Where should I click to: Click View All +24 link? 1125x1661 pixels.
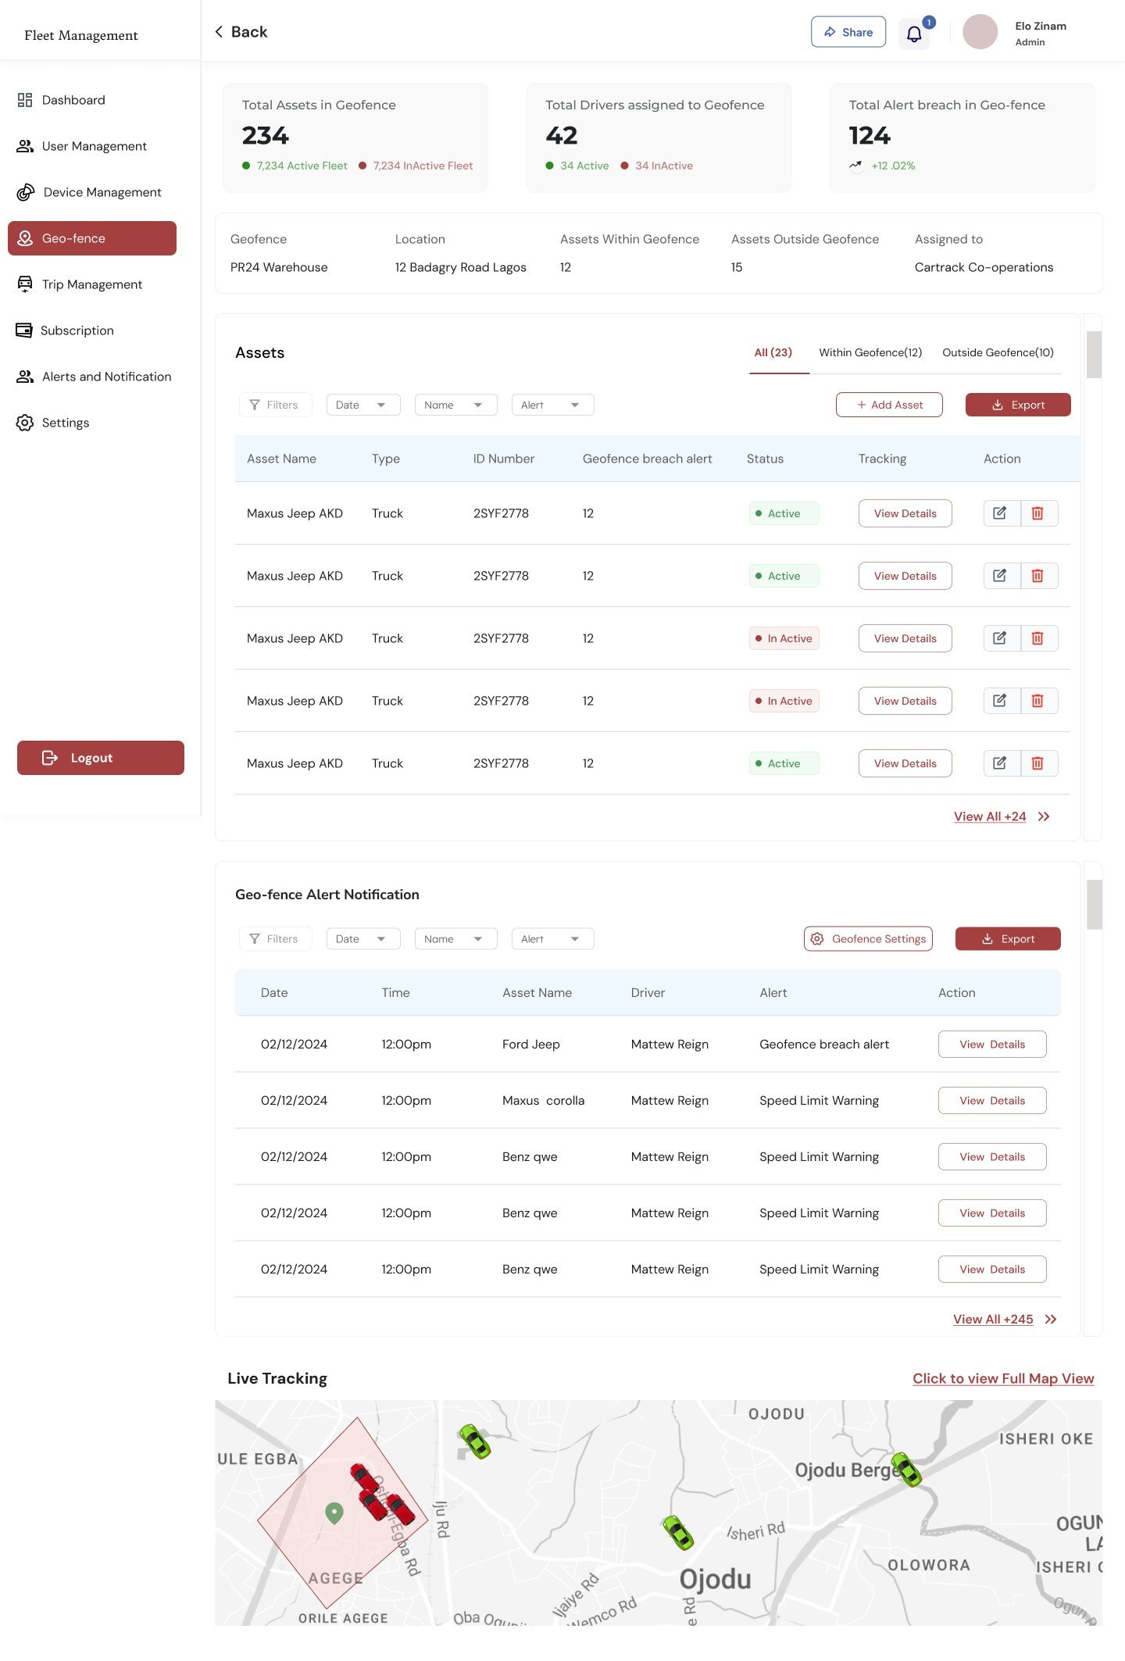pos(990,816)
